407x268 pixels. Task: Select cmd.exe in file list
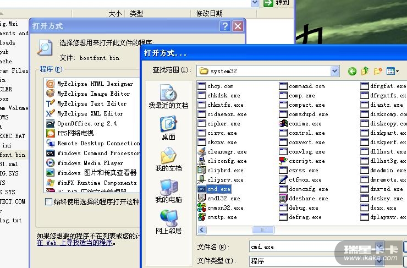[215, 189]
